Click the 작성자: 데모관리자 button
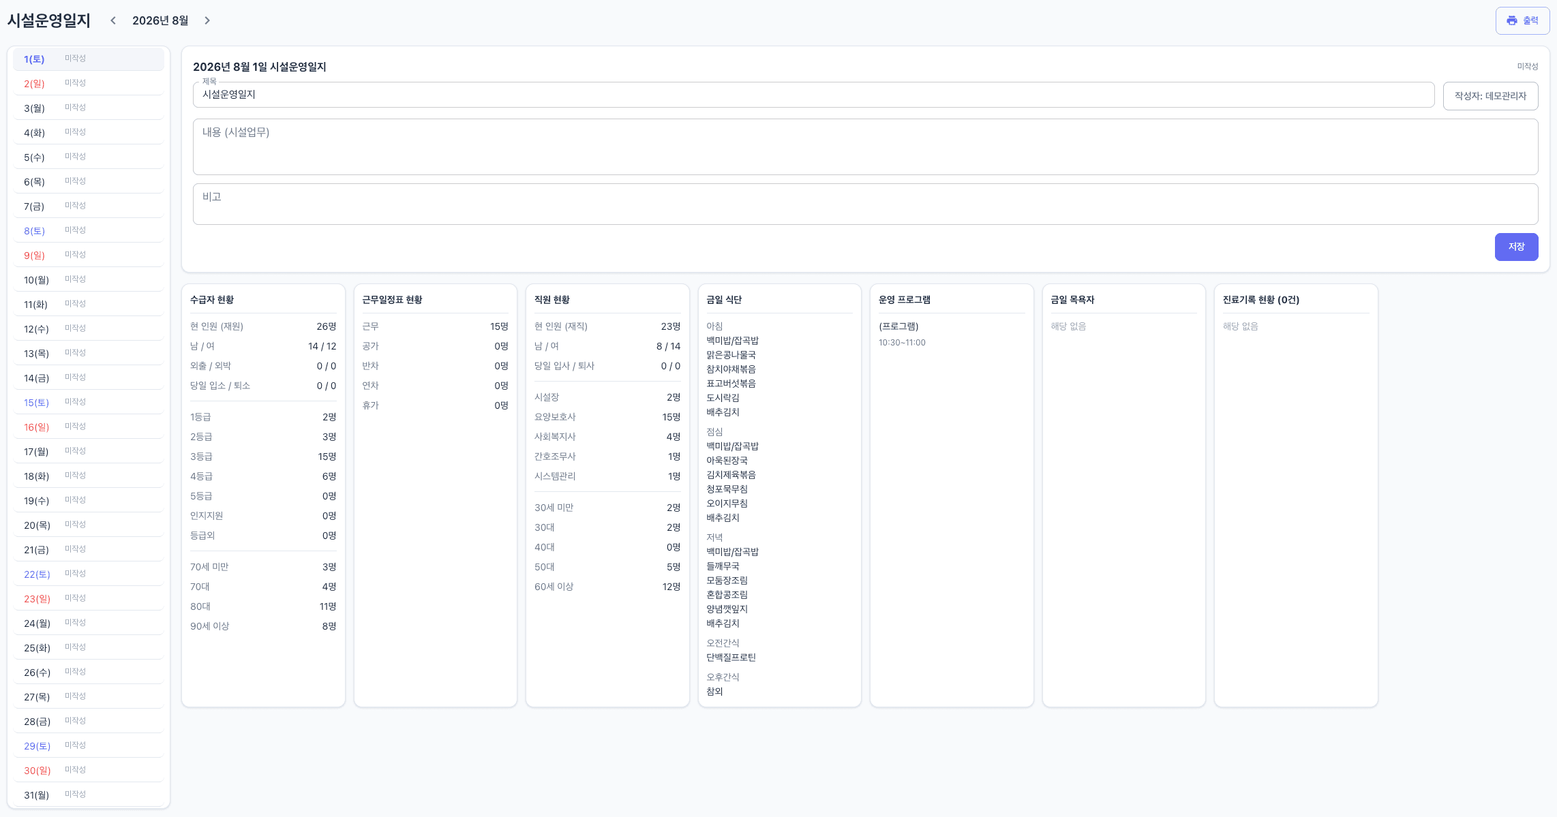Viewport: 1557px width, 817px height. click(x=1490, y=96)
